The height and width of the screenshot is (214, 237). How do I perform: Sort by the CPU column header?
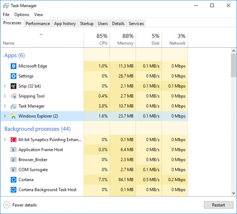(x=97, y=40)
